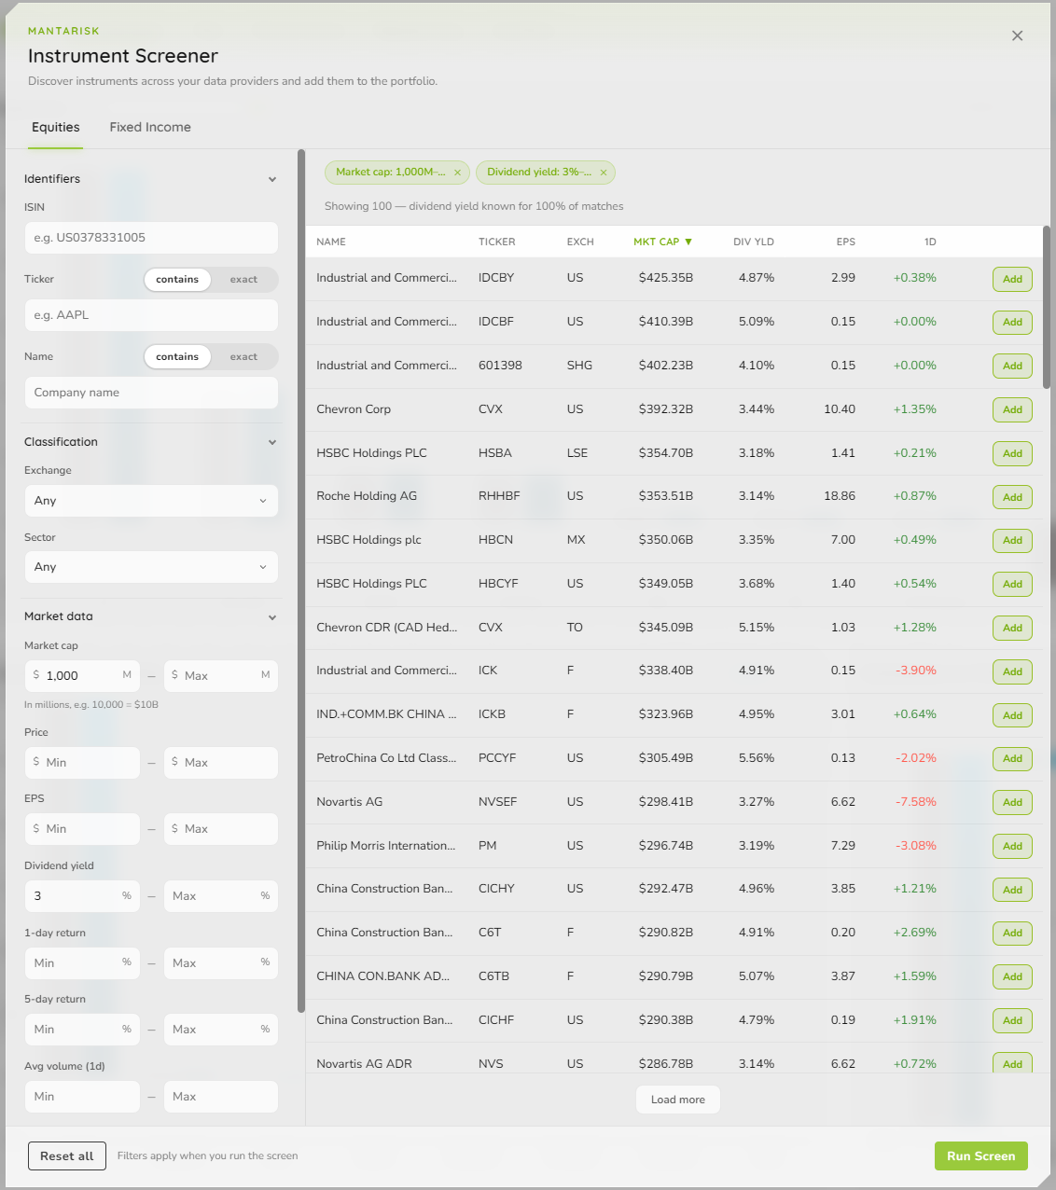The width and height of the screenshot is (1056, 1190).
Task: Click the Avg volume Min field
Action: (82, 1096)
